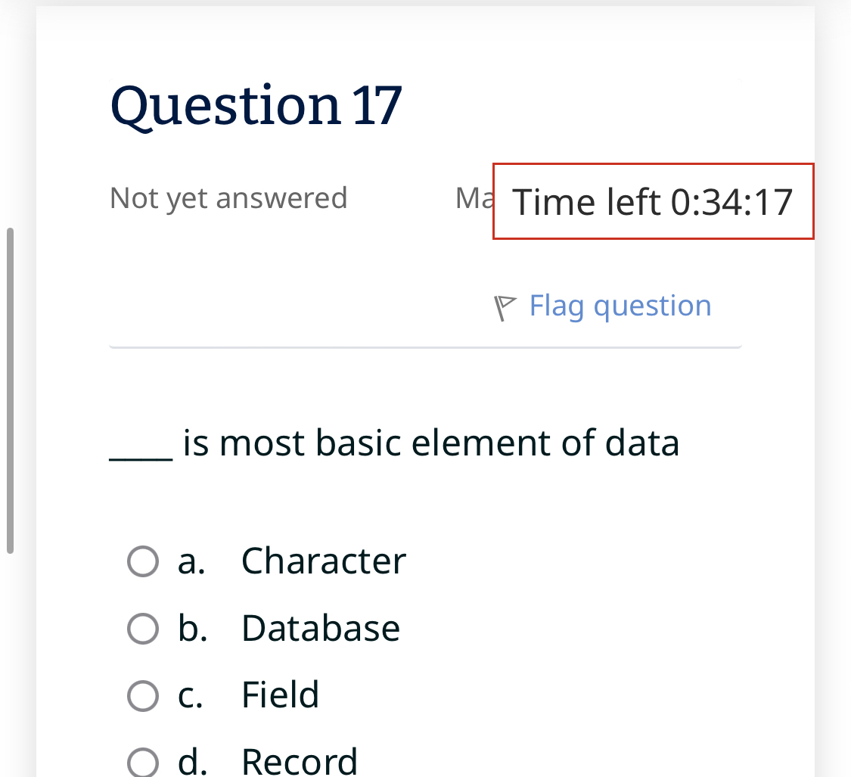Select radio button for option b Database
The image size is (851, 777).
click(x=142, y=628)
